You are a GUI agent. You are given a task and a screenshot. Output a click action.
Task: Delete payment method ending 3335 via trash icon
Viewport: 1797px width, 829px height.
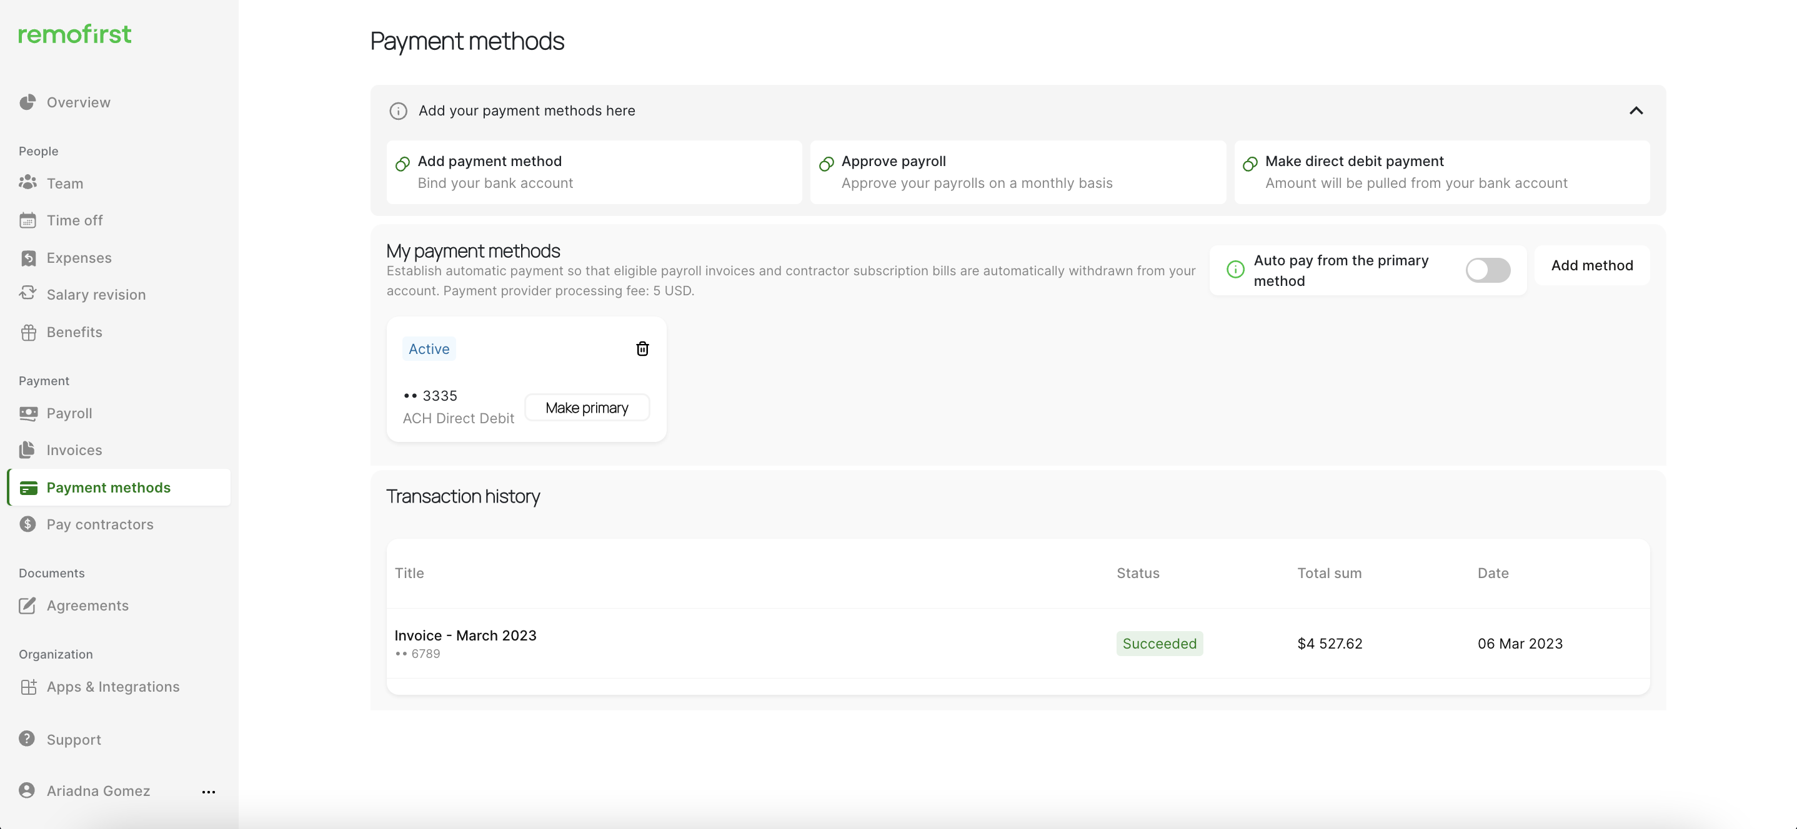point(642,348)
